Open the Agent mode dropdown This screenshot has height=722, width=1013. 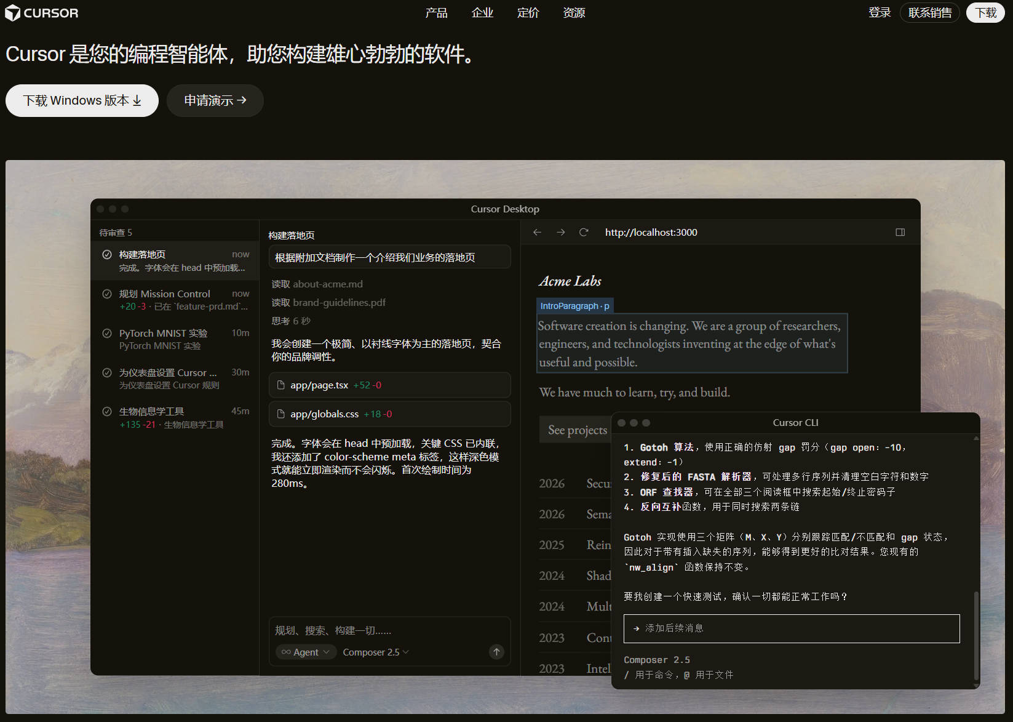tap(306, 652)
